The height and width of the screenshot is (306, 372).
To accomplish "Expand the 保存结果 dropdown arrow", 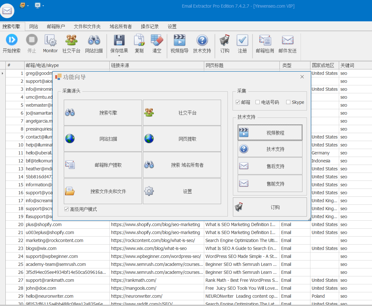I will (x=119, y=56).
